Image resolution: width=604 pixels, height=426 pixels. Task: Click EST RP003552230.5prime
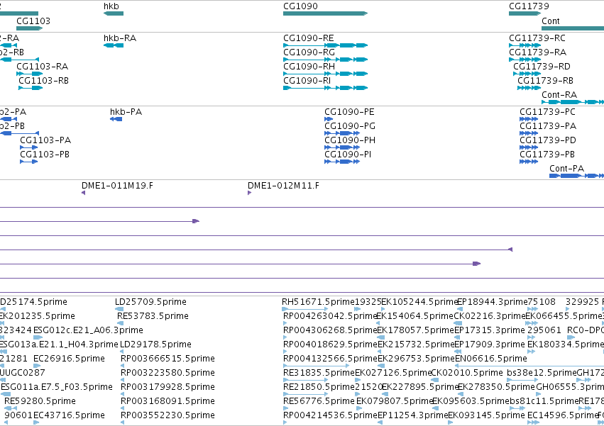click(123, 422)
